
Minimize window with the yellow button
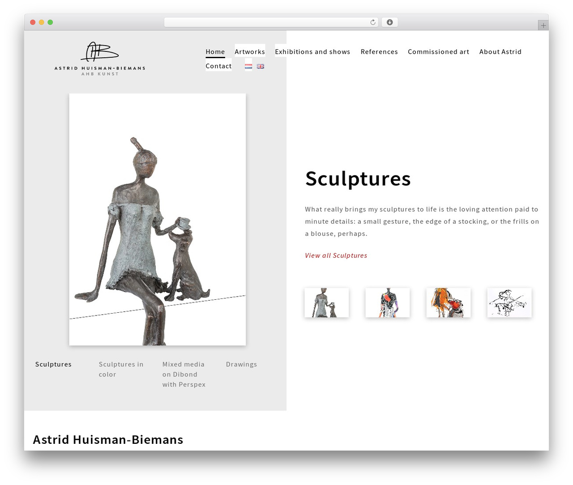coord(42,22)
